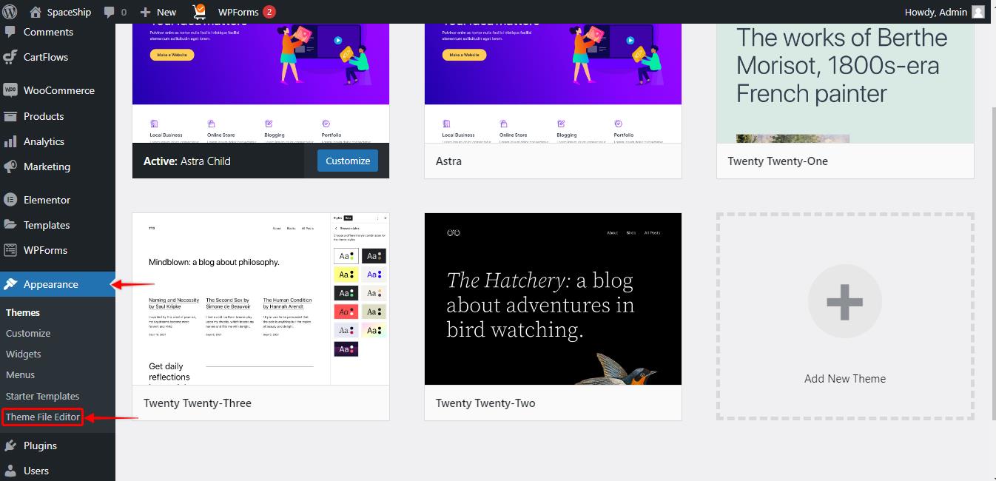The image size is (996, 481).
Task: Open the Theme File Editor submenu
Action: coord(42,417)
